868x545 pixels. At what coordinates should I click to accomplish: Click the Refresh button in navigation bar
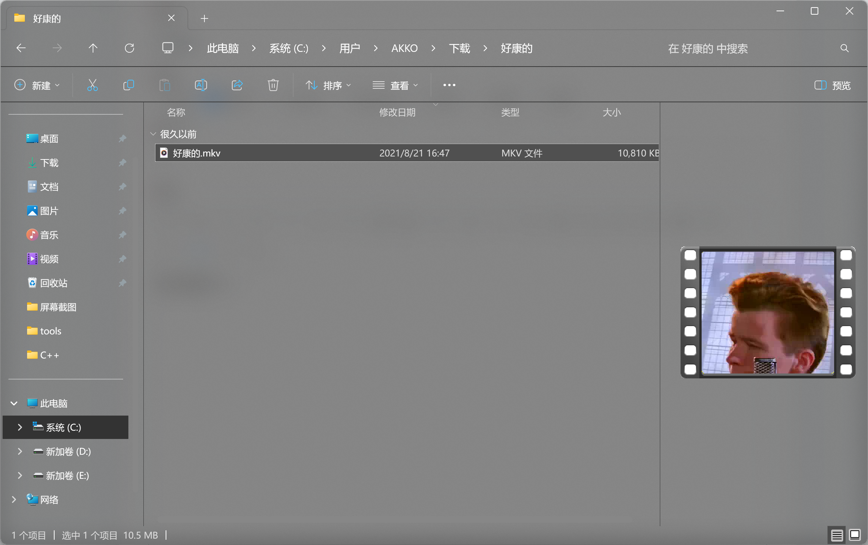point(129,48)
